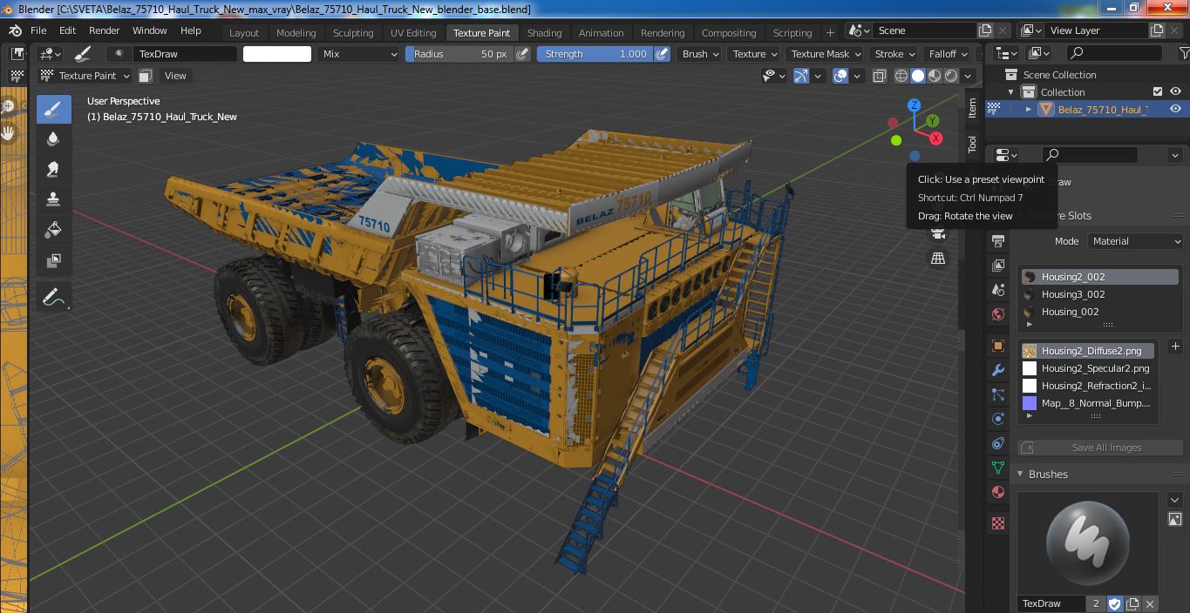Open the File menu
1190x613 pixels.
(38, 30)
